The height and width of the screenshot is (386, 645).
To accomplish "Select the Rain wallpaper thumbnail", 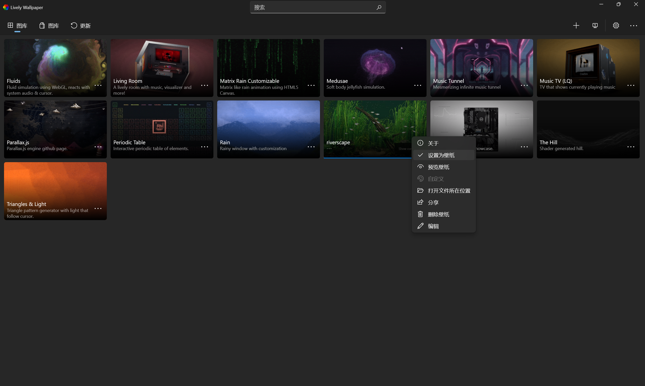I will pos(268,129).
